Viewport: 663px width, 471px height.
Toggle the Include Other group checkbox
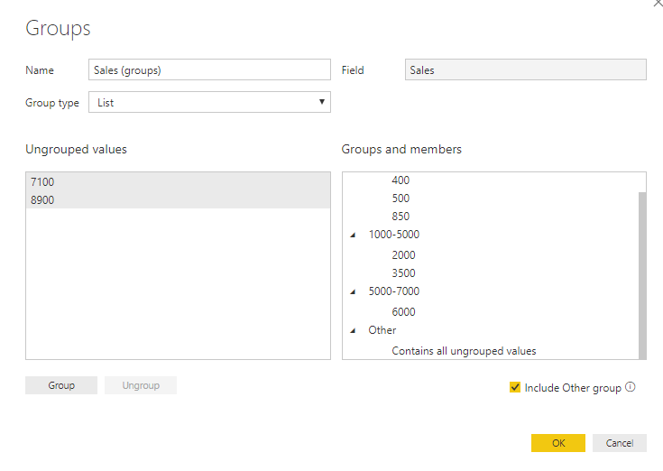coord(514,387)
